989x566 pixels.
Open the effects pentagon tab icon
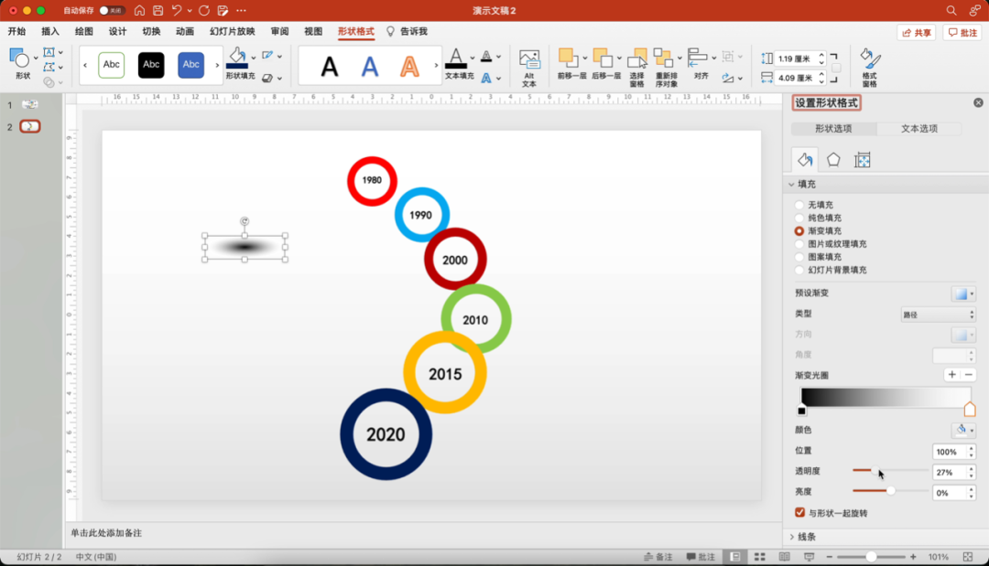pos(833,160)
